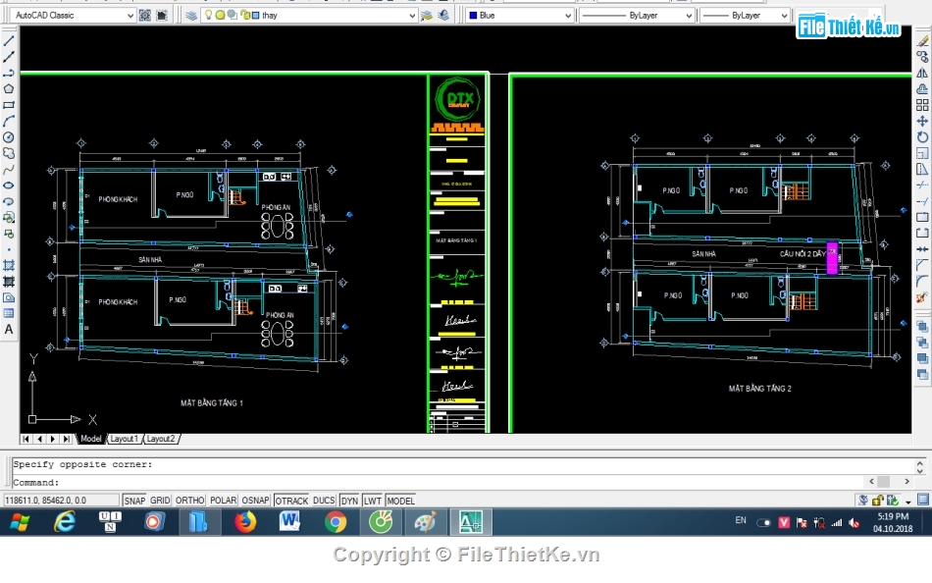
Task: Select the Extend tool
Action: coord(922,201)
